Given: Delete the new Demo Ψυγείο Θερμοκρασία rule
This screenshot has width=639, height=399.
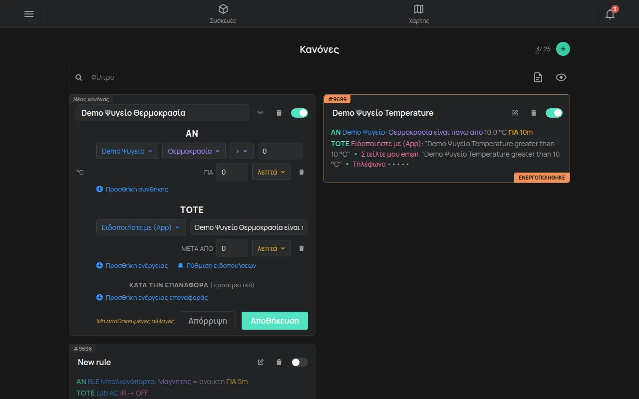Looking at the screenshot, I should coord(279,113).
